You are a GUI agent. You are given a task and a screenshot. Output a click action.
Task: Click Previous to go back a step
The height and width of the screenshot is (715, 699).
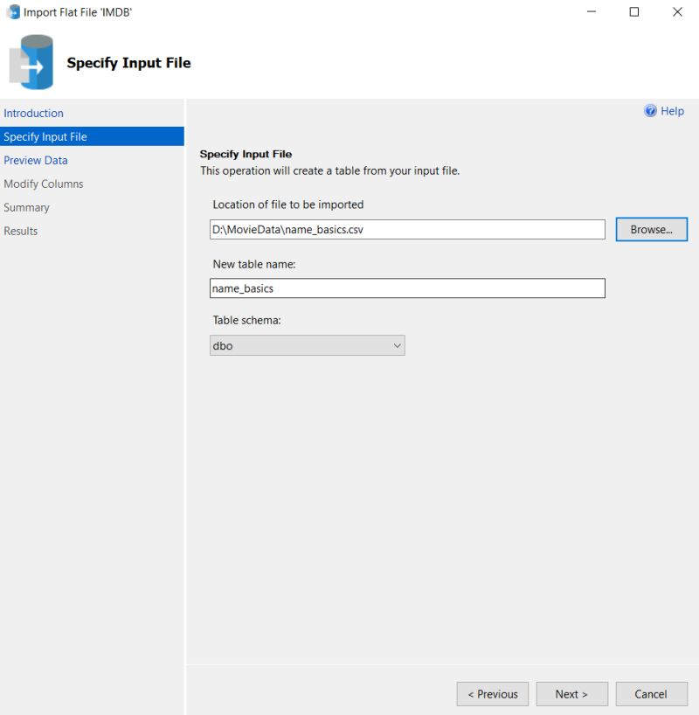point(492,693)
